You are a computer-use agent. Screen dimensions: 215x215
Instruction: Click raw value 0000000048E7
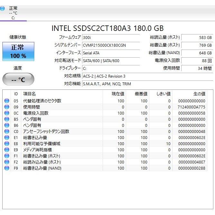coord(192,162)
